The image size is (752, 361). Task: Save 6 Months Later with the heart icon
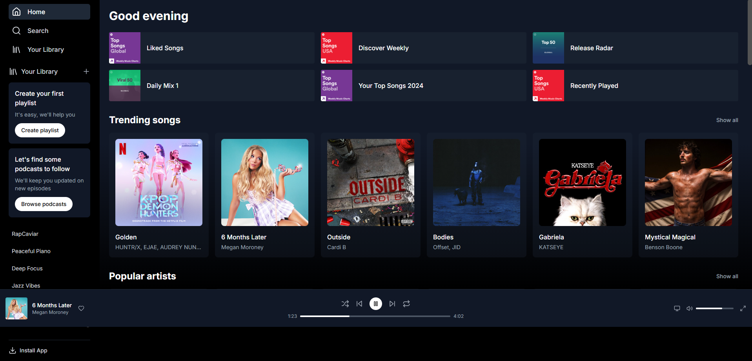pyautogui.click(x=81, y=308)
